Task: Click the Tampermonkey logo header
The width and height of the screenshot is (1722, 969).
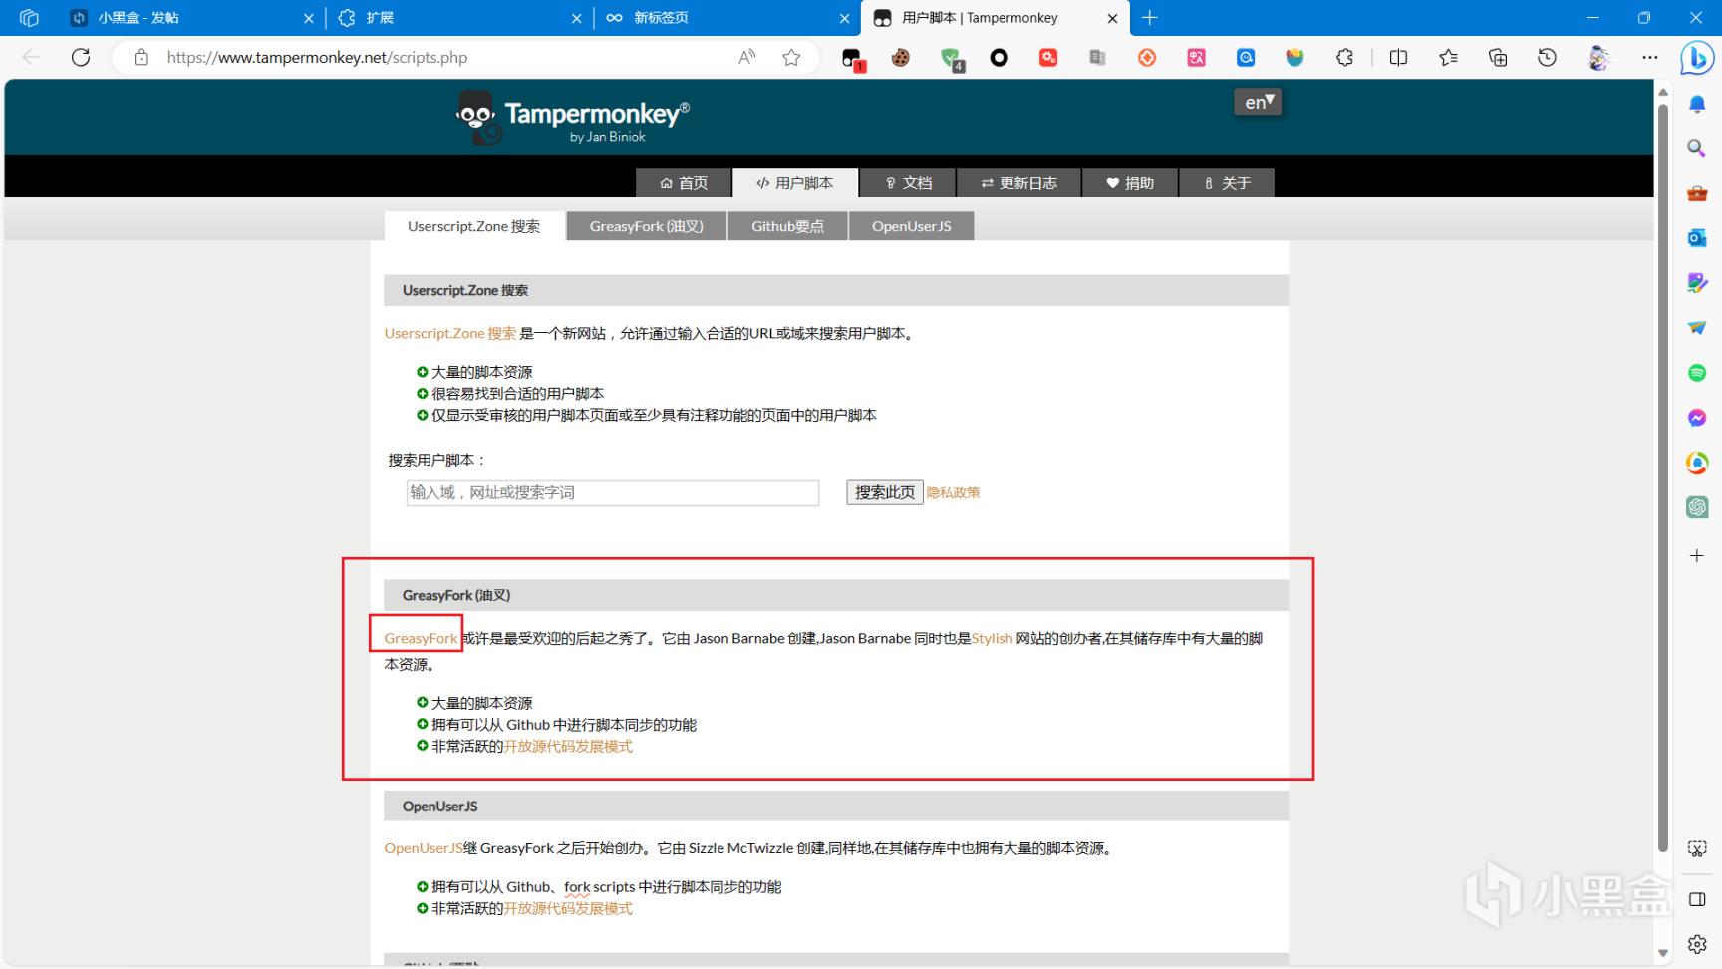Action: click(572, 118)
